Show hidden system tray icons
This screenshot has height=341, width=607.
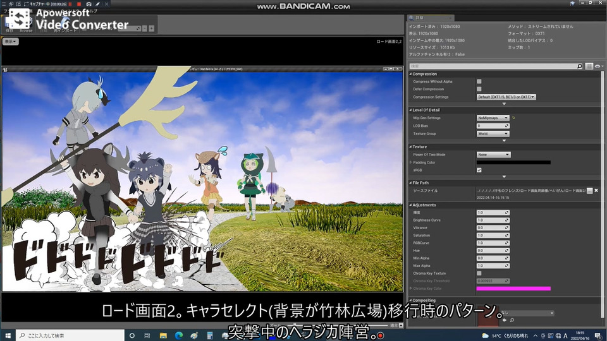pyautogui.click(x=536, y=335)
